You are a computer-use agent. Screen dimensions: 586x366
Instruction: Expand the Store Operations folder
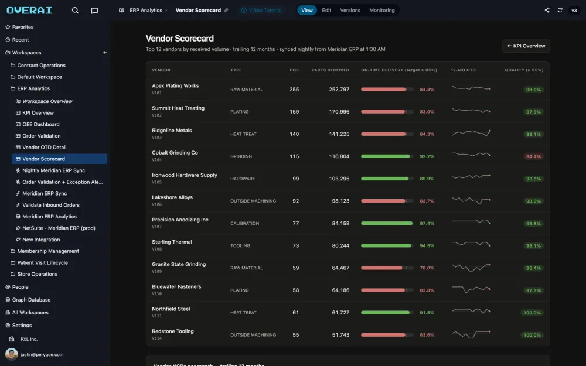[x=33, y=274]
